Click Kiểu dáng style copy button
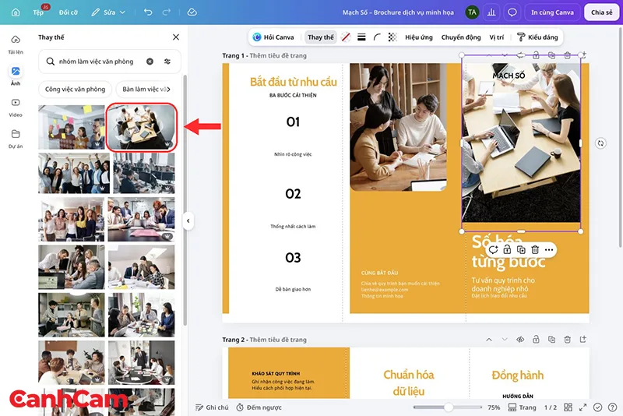 [x=537, y=37]
